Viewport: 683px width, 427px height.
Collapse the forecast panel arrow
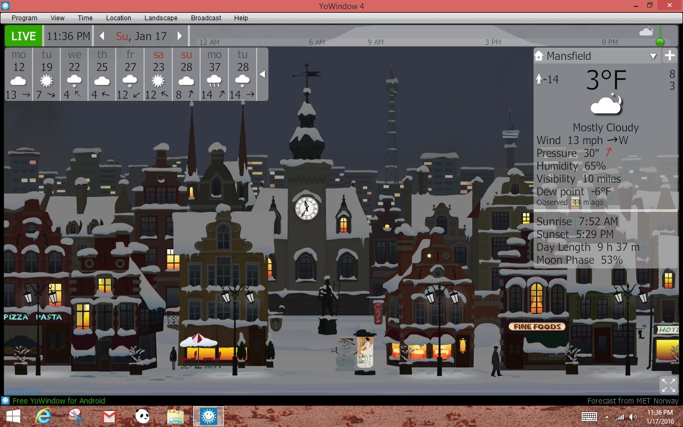point(263,74)
